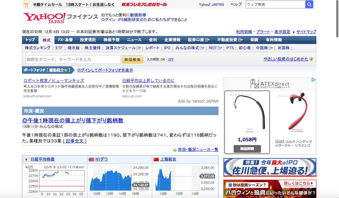Open 株式ランキング in the sub-menu
Screen dimensions: 339x198
tap(37, 48)
